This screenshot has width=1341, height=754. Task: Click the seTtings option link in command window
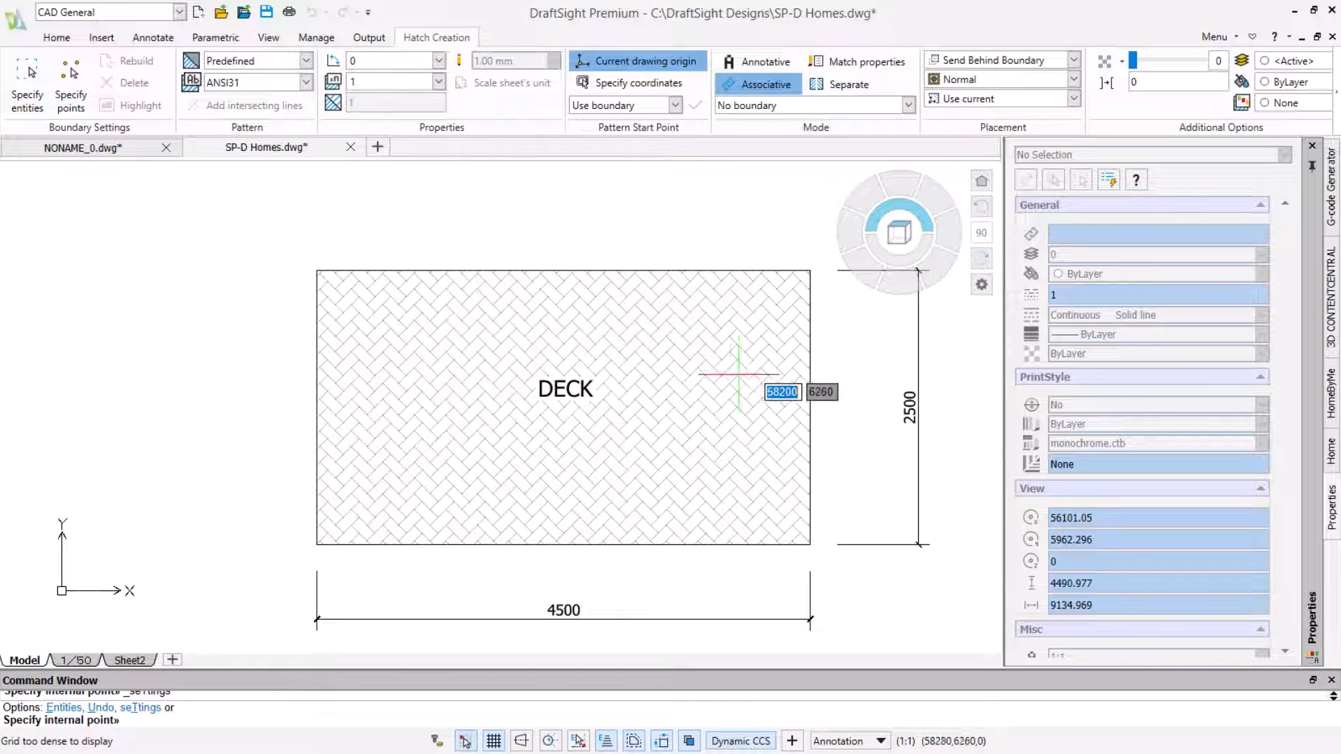click(x=140, y=707)
